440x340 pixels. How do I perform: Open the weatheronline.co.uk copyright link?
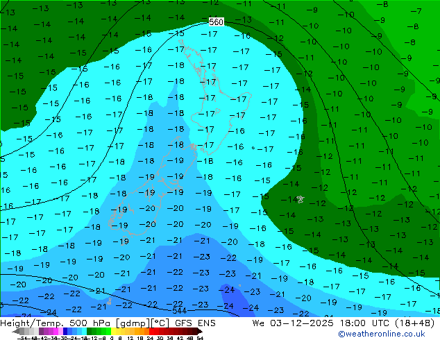pos(381,334)
